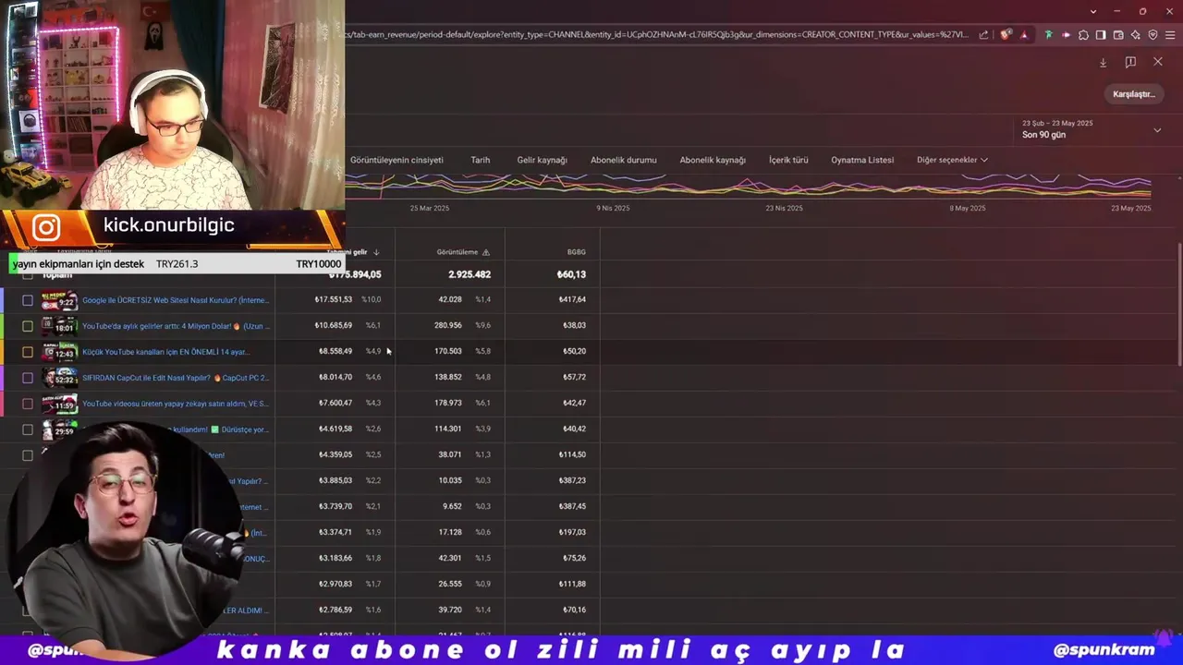This screenshot has width=1183, height=665.
Task: Open YouTube videosu üreten yapay zekayı link
Action: click(x=176, y=404)
